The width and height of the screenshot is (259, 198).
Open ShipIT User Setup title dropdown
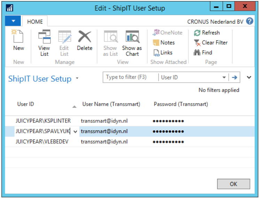click(77, 79)
